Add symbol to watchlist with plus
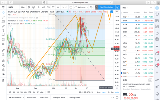The image size is (160, 100). pyautogui.click(x=151, y=8)
